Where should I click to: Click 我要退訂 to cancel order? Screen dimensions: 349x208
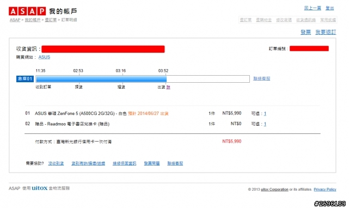coord(326,32)
